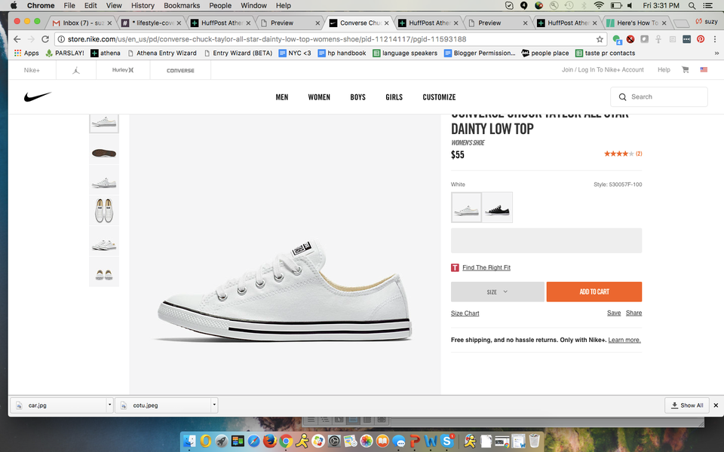This screenshot has width=724, height=452.
Task: Open Safari from the Dock
Action: tap(253, 441)
